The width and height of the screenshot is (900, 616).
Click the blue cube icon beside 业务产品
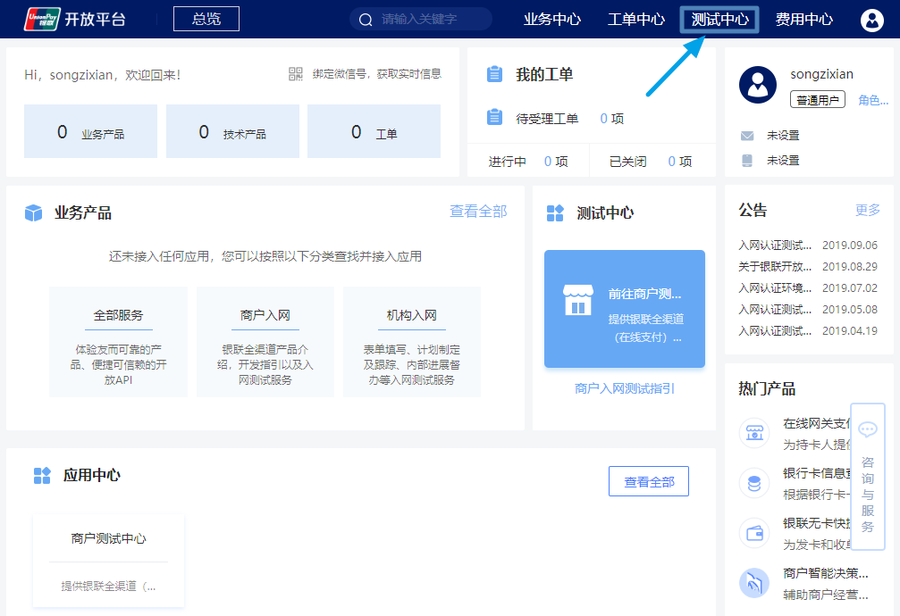(x=33, y=212)
